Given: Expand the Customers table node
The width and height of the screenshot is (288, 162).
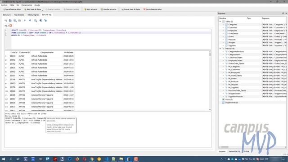Looking at the screenshot, I should (223, 27).
